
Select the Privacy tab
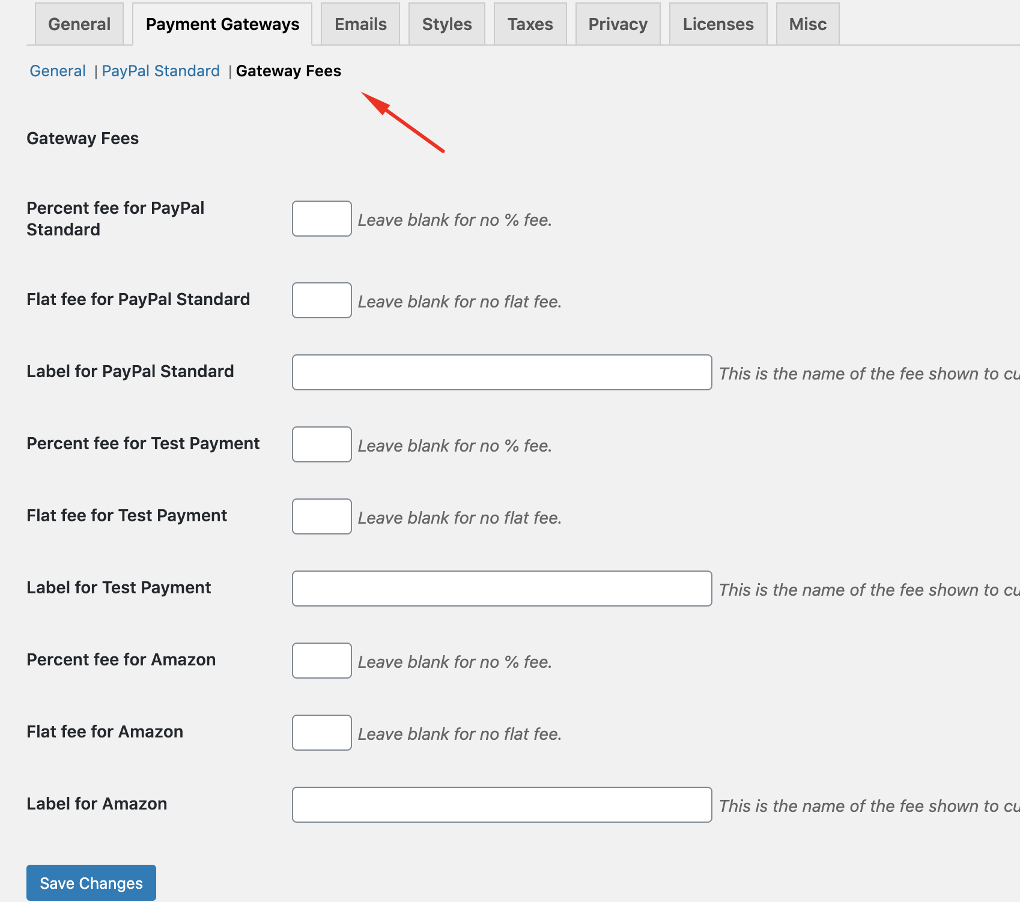point(618,24)
